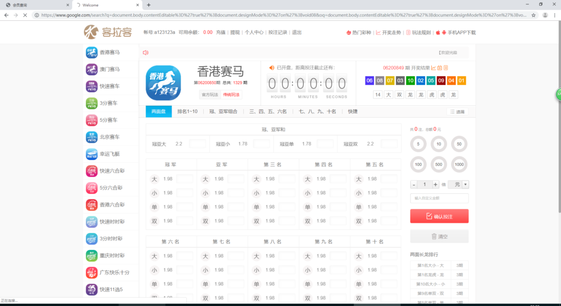The width and height of the screenshot is (561, 306).
Task: Open the 冠、亚军组合 tab
Action: [x=223, y=112]
